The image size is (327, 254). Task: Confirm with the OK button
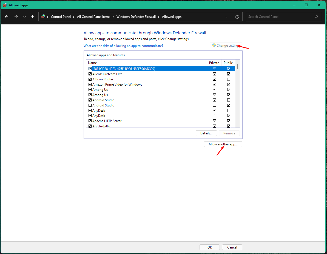[210, 247]
